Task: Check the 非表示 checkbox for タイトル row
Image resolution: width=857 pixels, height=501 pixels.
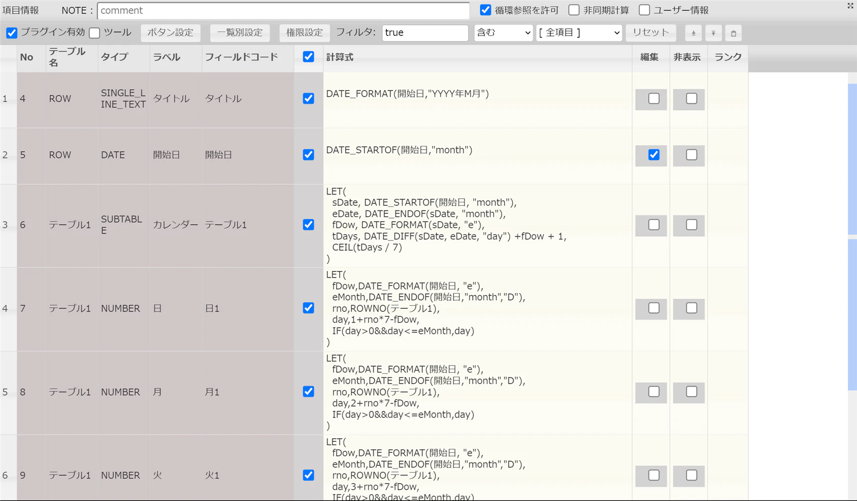Action: click(691, 98)
